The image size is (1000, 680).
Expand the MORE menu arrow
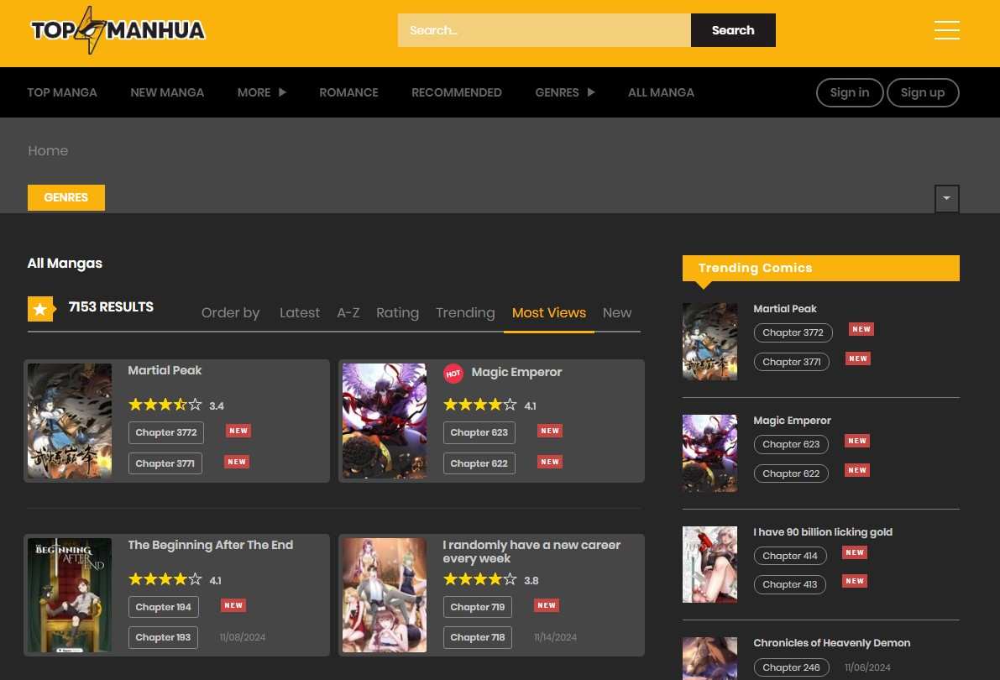click(x=282, y=92)
